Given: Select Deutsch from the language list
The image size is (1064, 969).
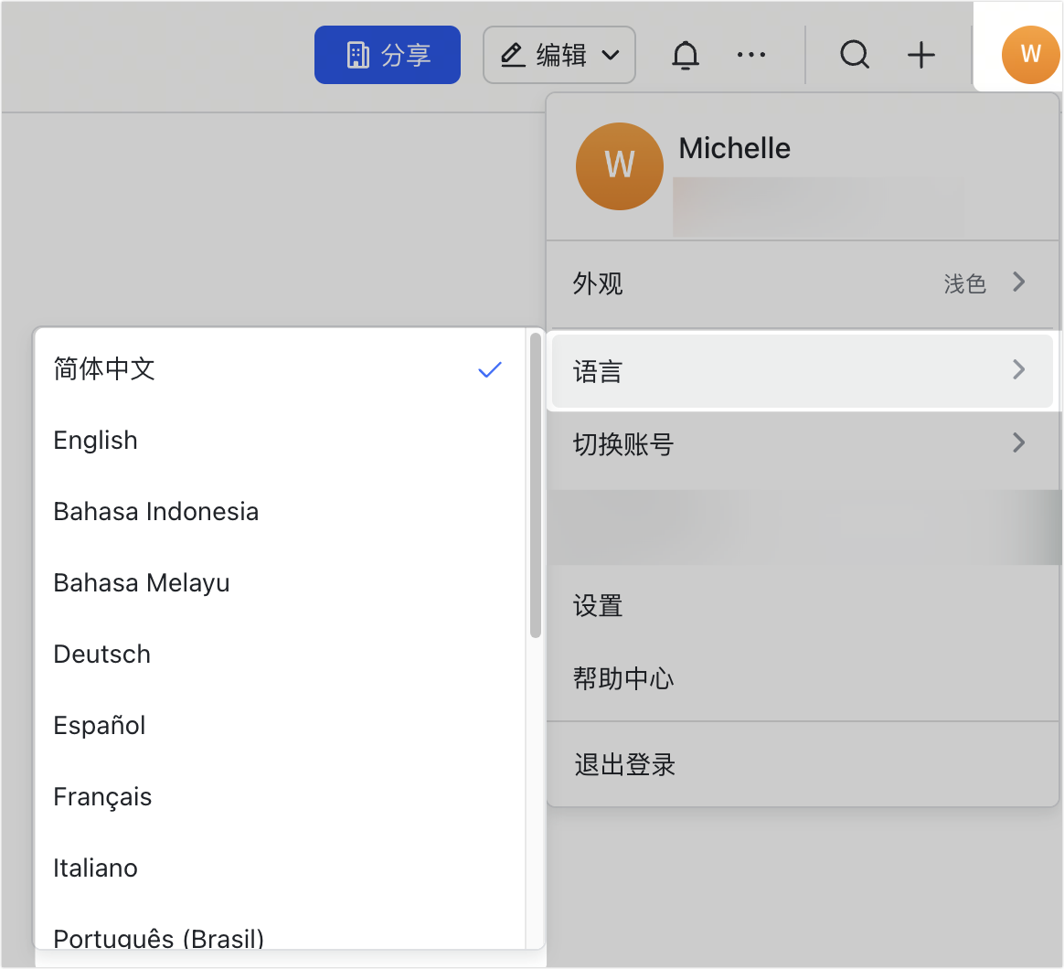Looking at the screenshot, I should tap(101, 654).
